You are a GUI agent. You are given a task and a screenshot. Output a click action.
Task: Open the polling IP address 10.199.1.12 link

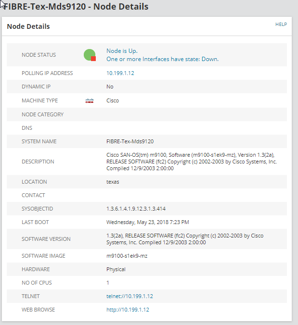120,73
